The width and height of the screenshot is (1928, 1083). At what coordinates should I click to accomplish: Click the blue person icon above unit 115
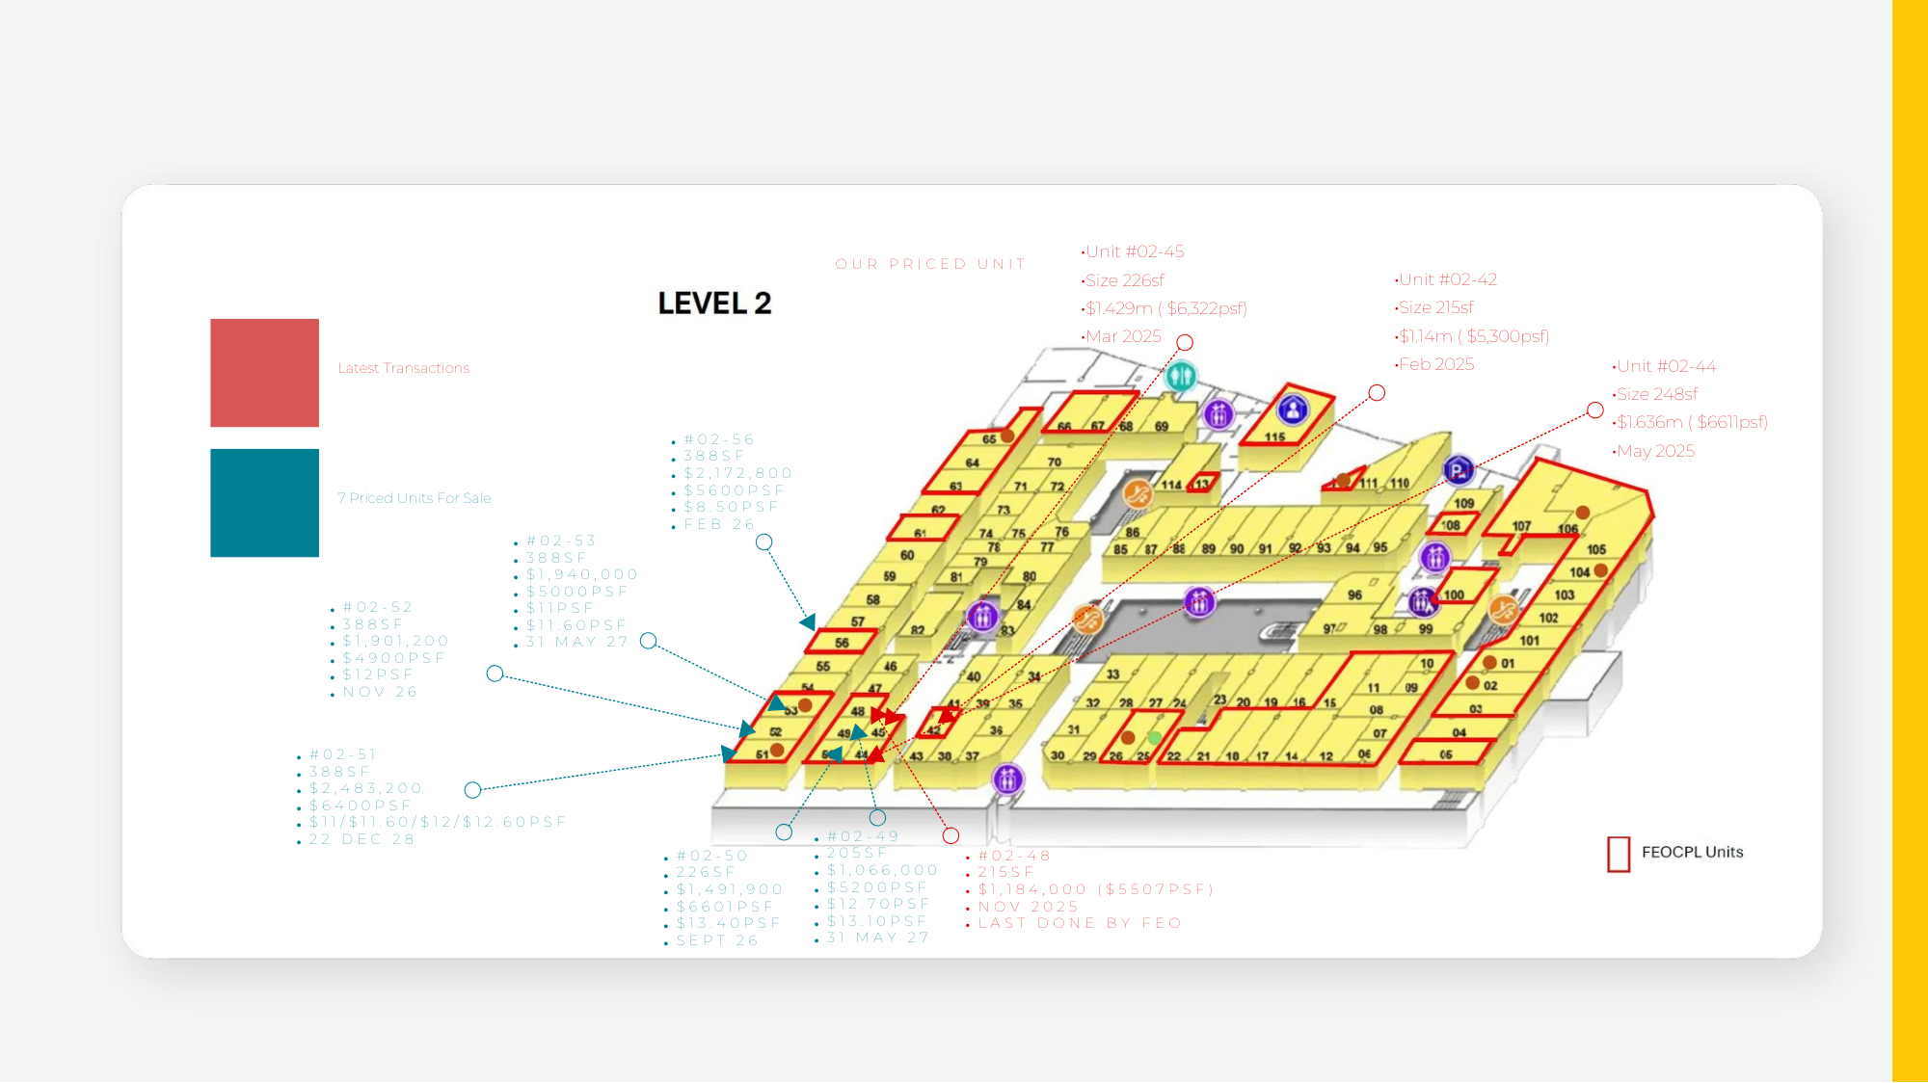click(x=1293, y=409)
